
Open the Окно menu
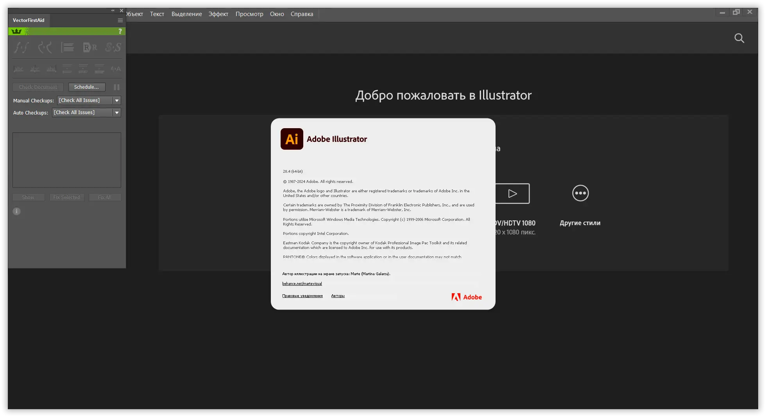(277, 14)
